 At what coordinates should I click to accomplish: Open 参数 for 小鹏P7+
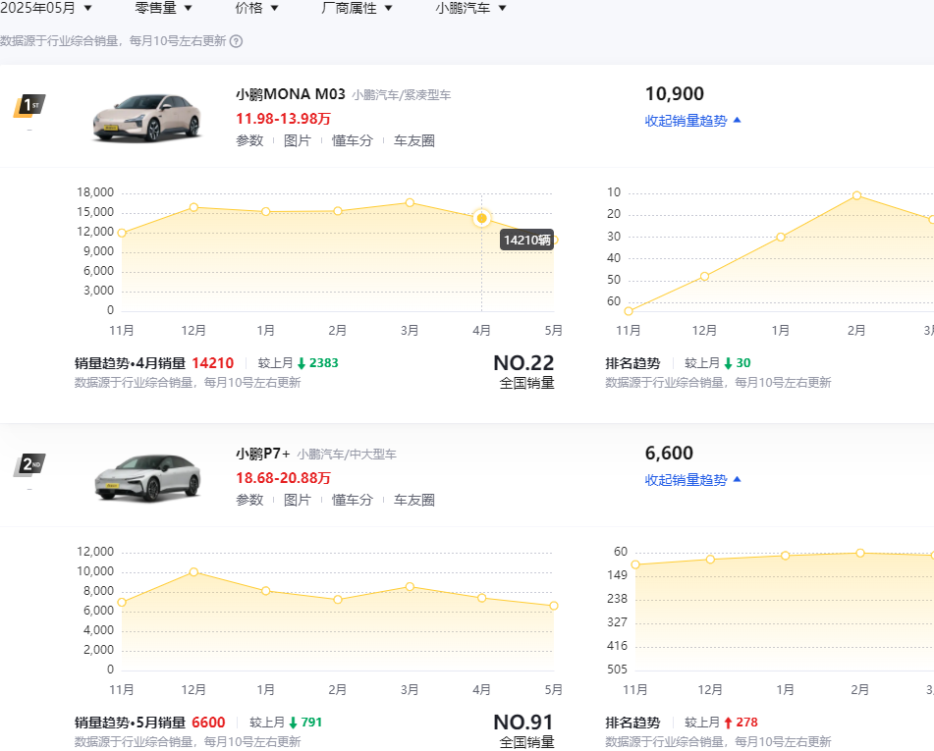coord(249,500)
